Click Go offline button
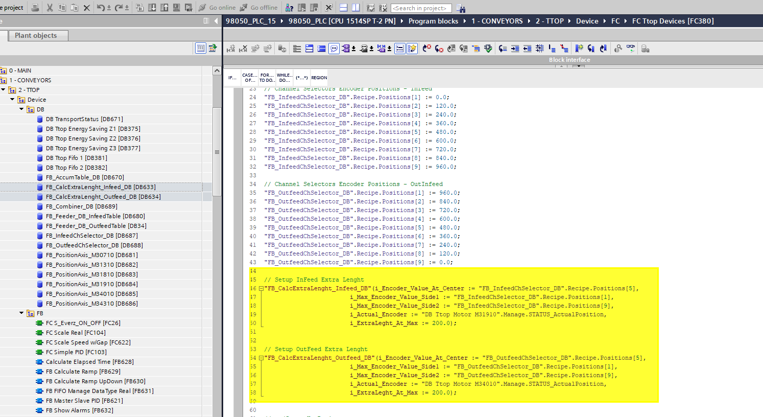 point(259,8)
